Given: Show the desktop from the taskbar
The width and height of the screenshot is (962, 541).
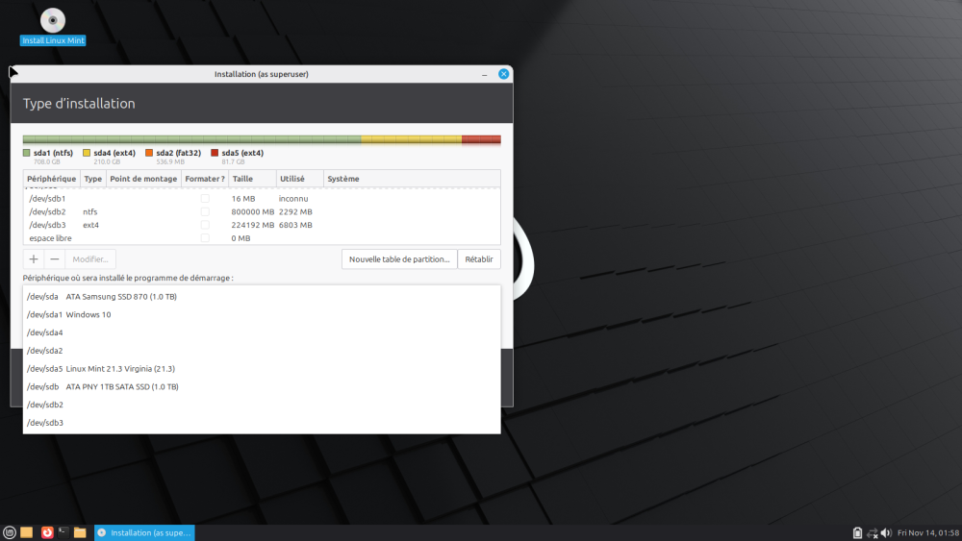Looking at the screenshot, I should click(26, 532).
